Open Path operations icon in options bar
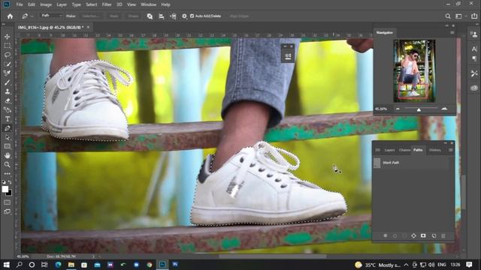481x270 pixels. click(150, 16)
